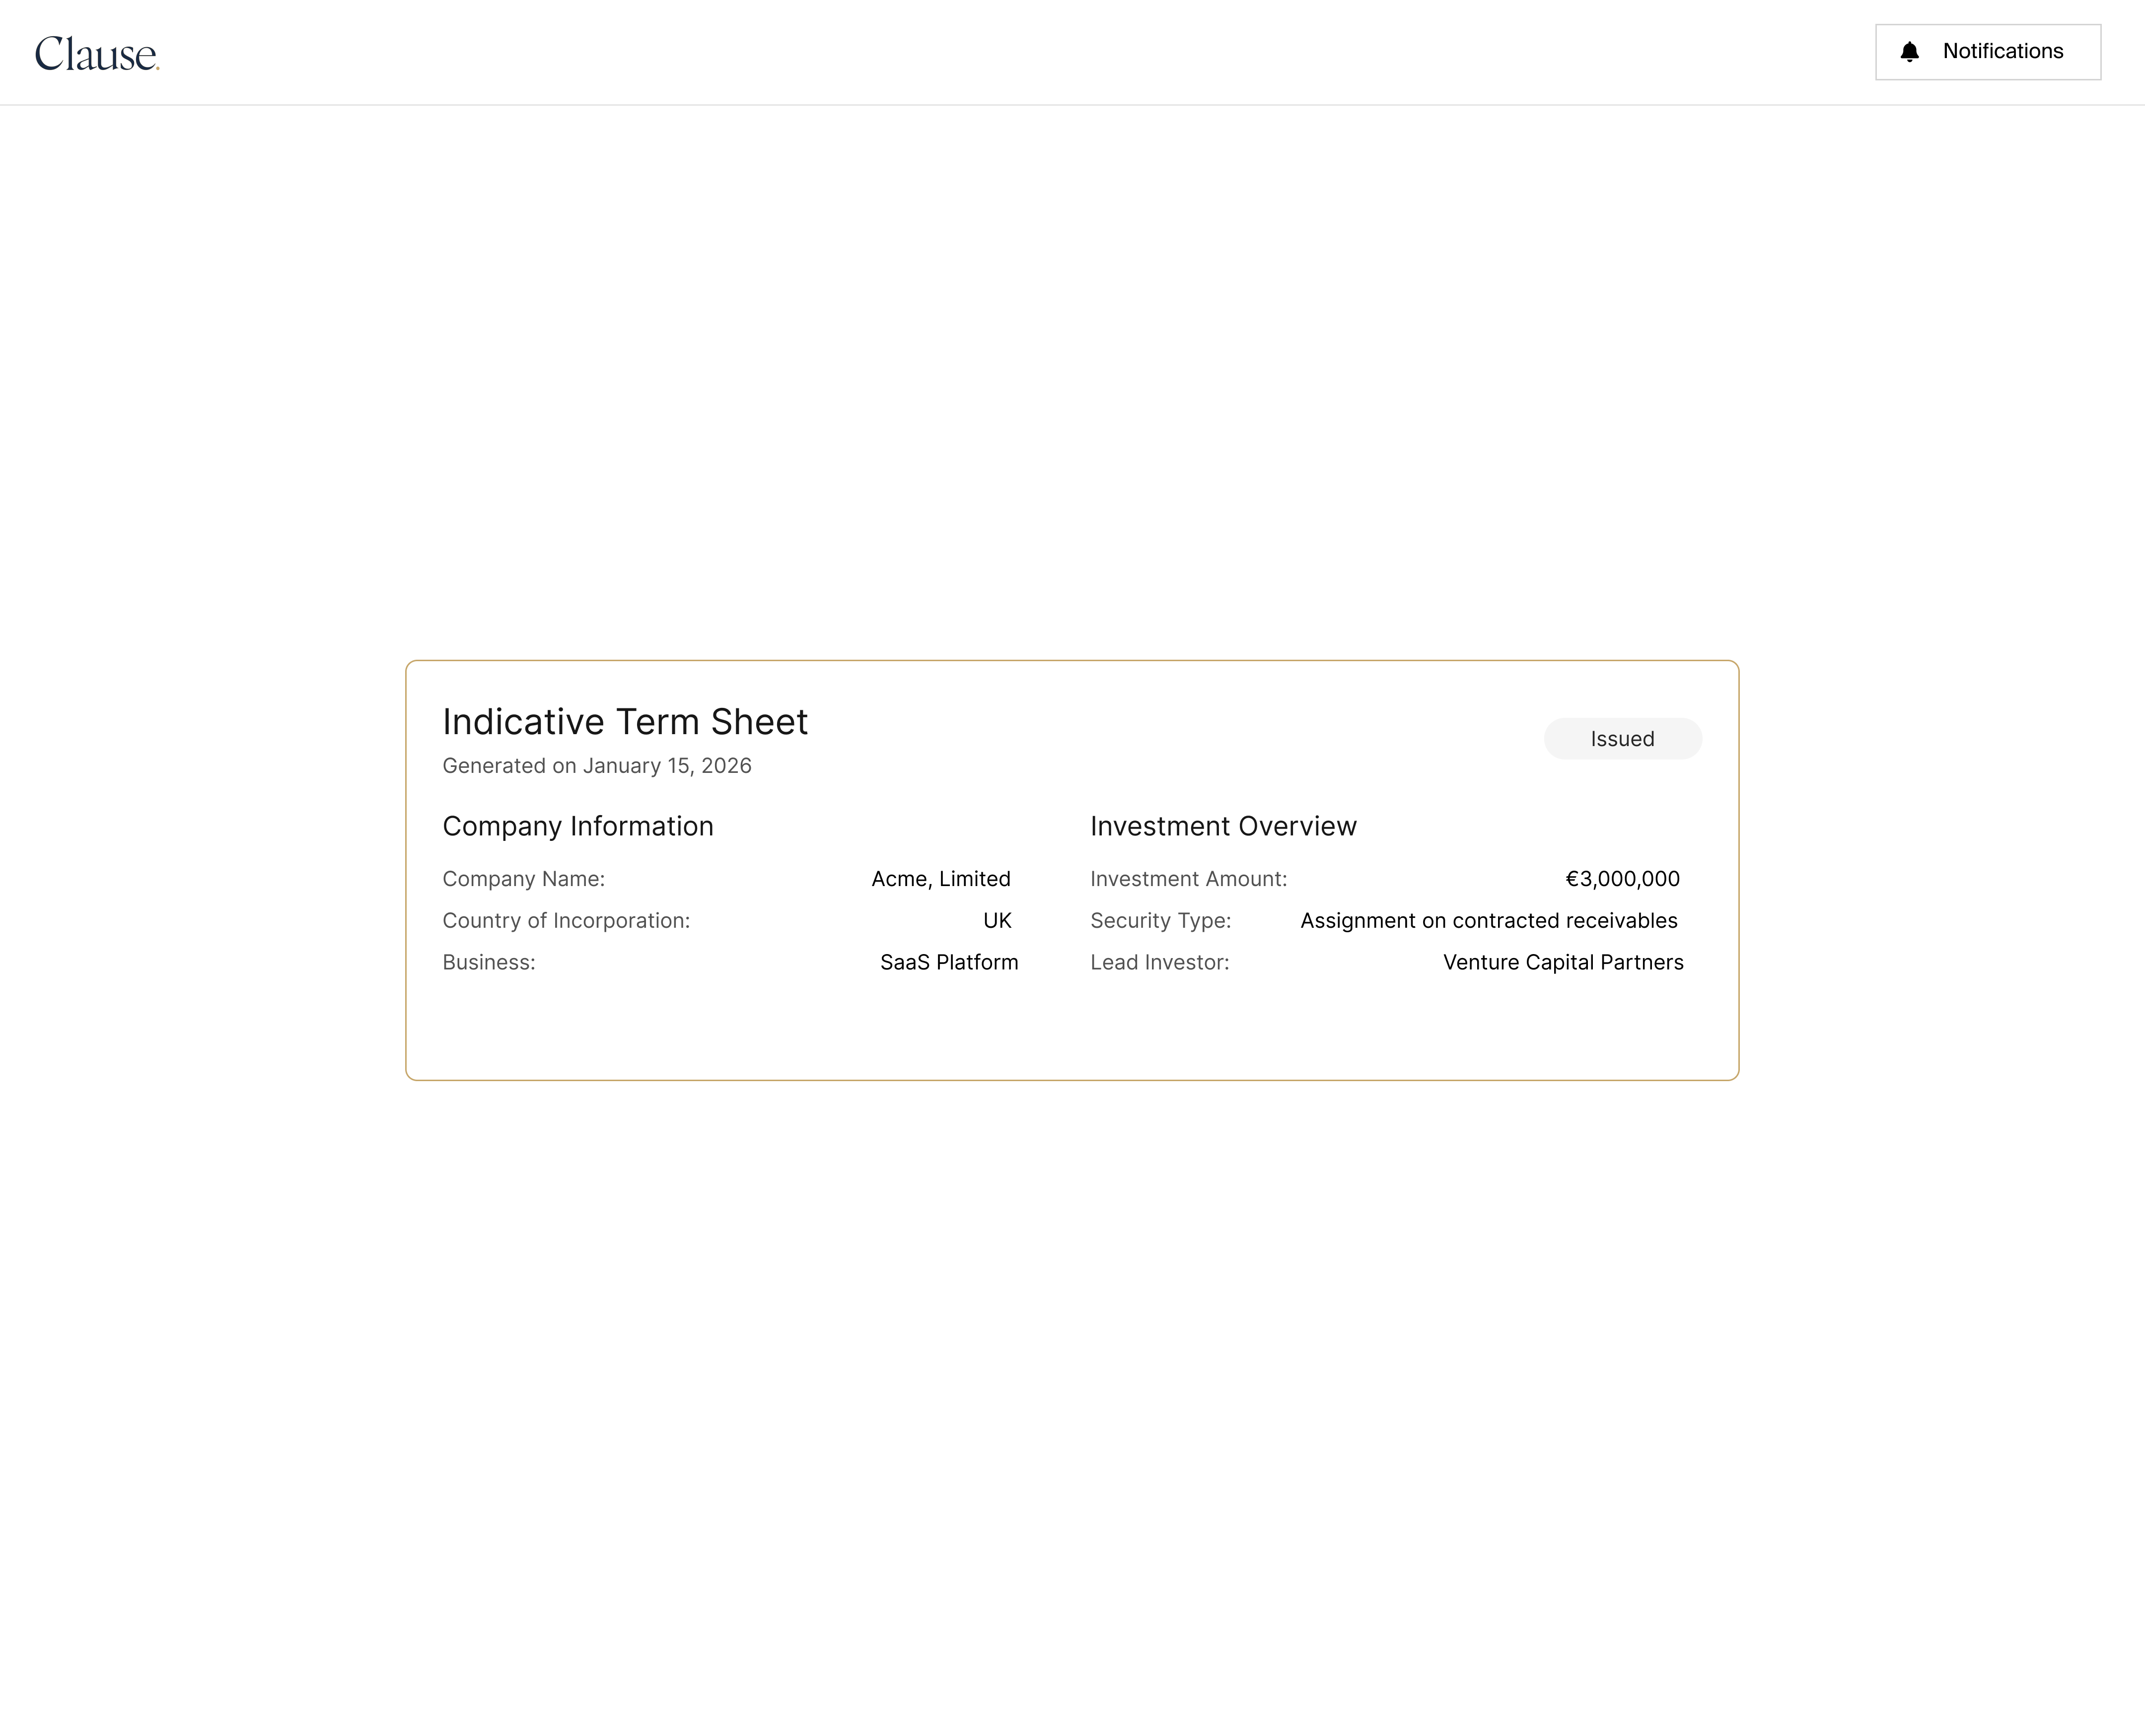The width and height of the screenshot is (2145, 1720).
Task: Click the SaaS Platform business value
Action: tap(948, 963)
